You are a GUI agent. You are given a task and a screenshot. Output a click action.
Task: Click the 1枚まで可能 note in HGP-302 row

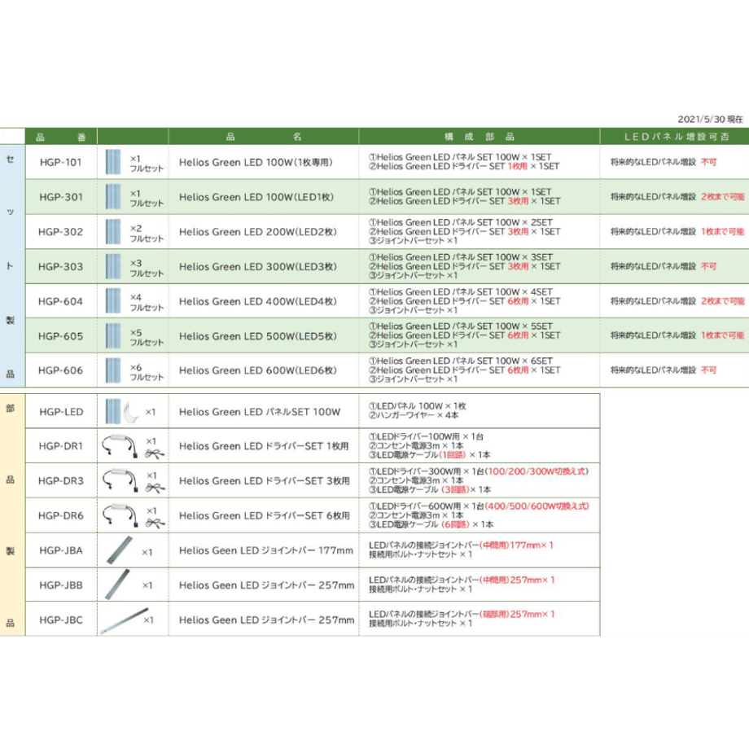tap(723, 232)
